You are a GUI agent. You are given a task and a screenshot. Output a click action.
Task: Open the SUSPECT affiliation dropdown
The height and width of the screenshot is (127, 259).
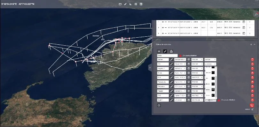pos(197,77)
